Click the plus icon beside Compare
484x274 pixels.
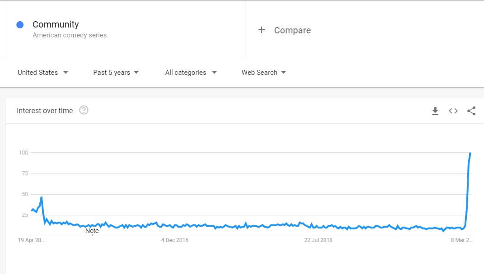click(x=261, y=30)
